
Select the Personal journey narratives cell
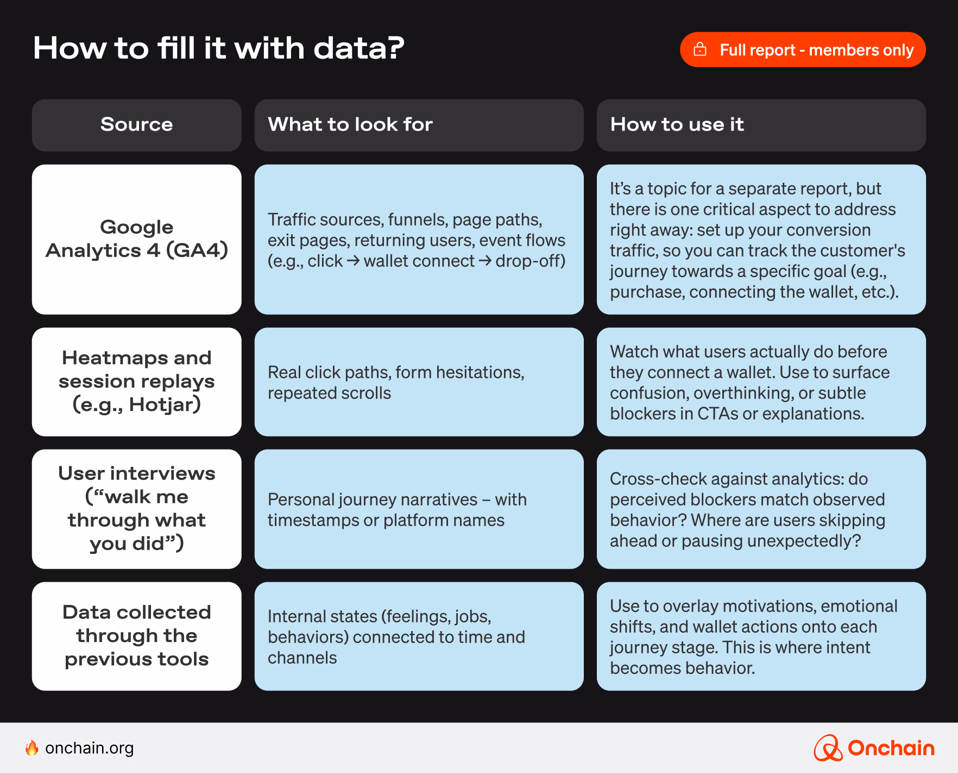tap(419, 509)
